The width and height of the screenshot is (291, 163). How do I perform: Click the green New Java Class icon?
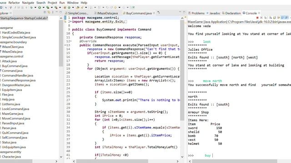coord(69,8)
